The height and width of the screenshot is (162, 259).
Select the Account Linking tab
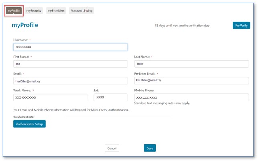pyautogui.click(x=81, y=11)
